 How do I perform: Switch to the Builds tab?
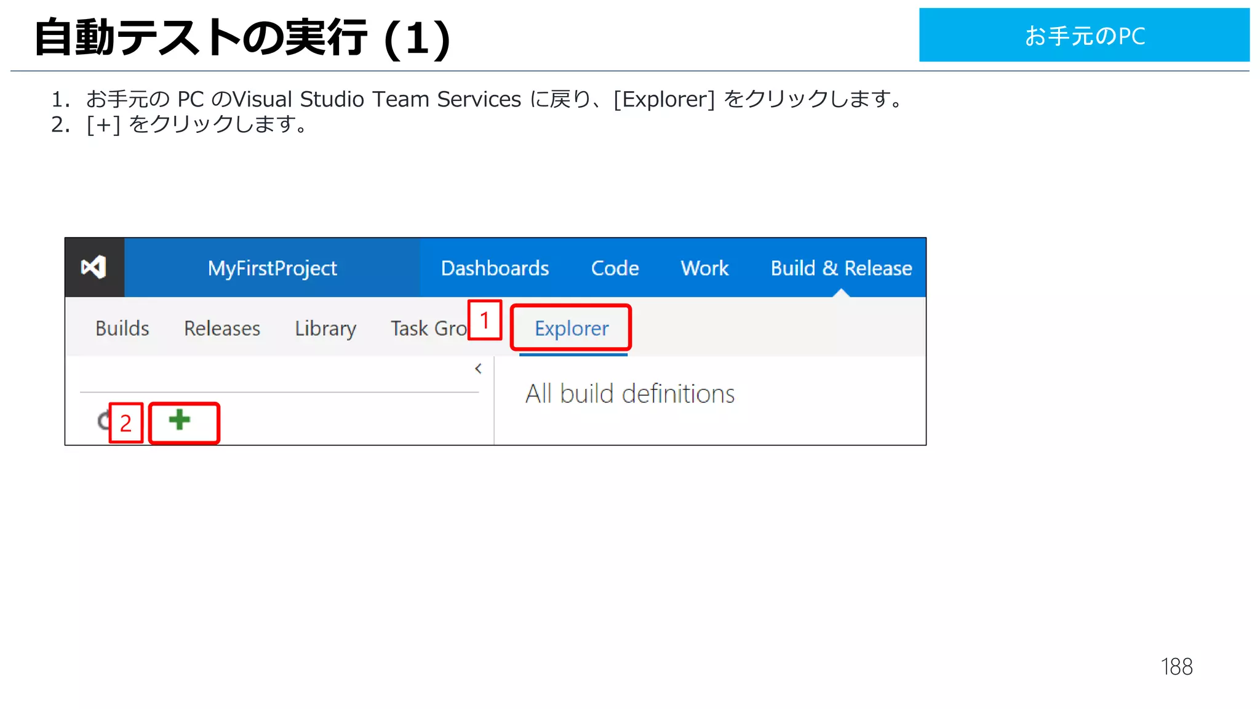point(122,328)
